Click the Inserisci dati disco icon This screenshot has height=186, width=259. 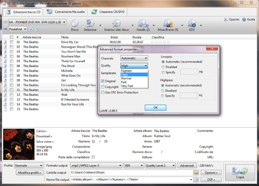[x=116, y=24]
